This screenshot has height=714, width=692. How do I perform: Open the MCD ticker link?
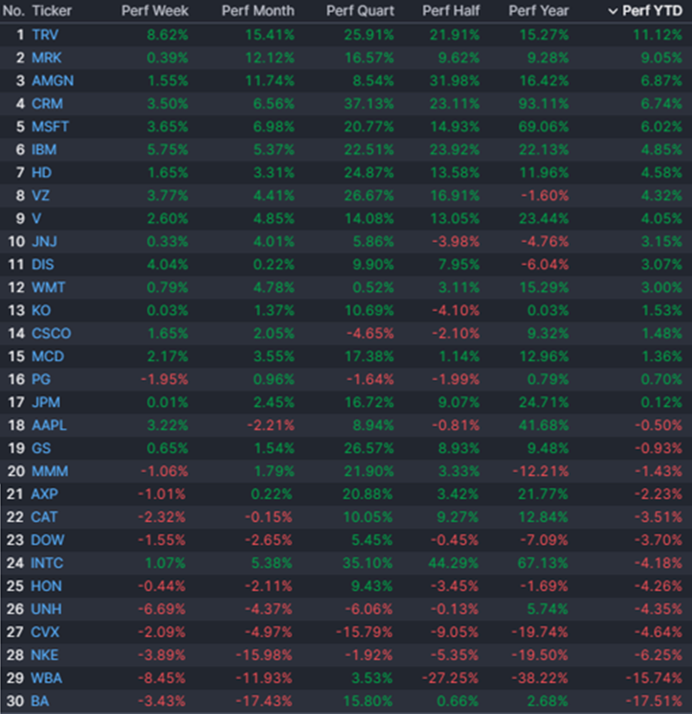pyautogui.click(x=48, y=356)
